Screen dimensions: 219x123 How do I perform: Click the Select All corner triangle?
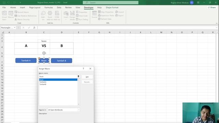coord(2,32)
